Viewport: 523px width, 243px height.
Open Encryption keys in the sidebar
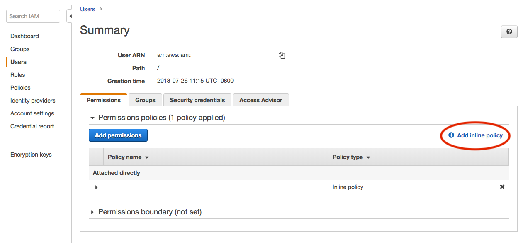pyautogui.click(x=31, y=155)
